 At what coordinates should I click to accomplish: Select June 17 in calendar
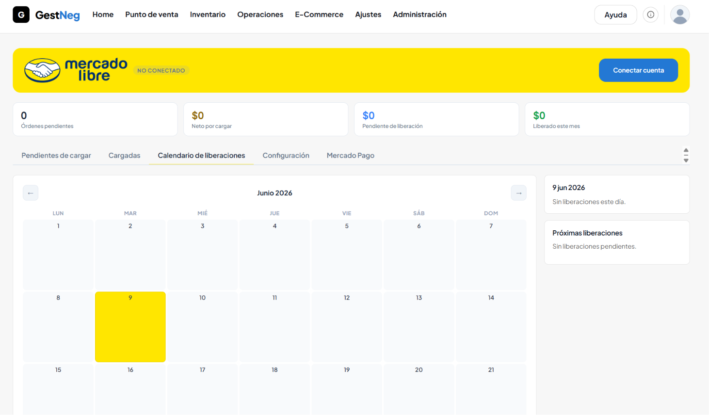point(203,389)
